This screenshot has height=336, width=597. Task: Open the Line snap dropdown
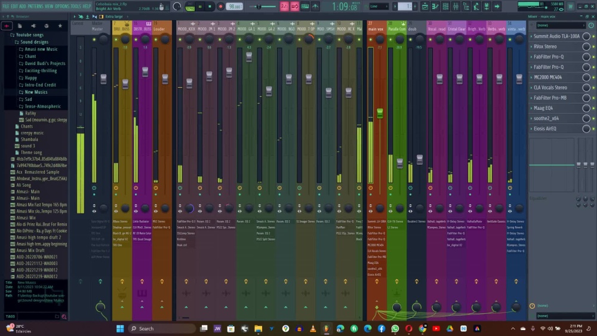[x=379, y=6]
